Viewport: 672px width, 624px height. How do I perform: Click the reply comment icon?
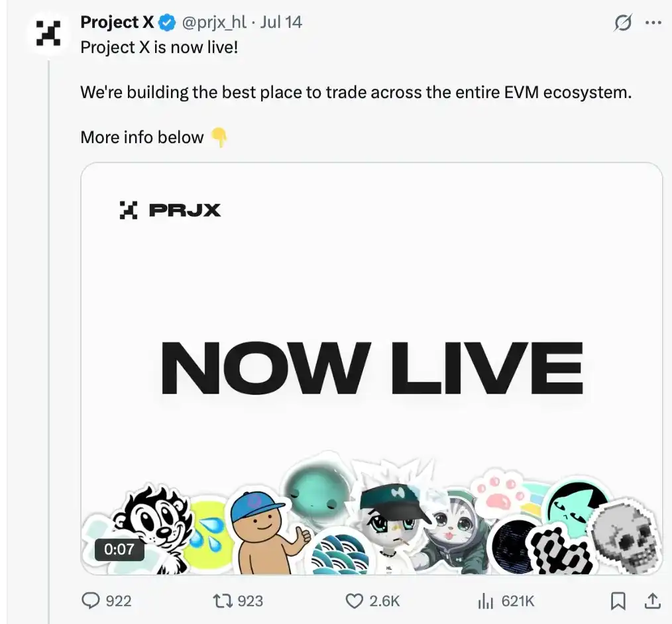click(90, 601)
